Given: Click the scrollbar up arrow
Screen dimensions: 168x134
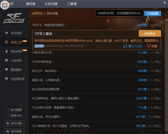Looking at the screenshot, I should 166,20.
